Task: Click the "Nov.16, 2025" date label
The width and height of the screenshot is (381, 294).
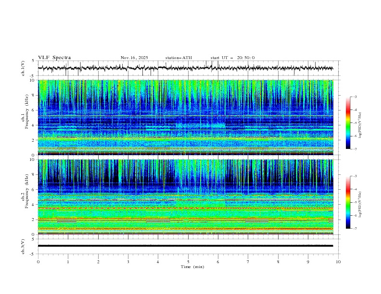Action: [x=134, y=58]
